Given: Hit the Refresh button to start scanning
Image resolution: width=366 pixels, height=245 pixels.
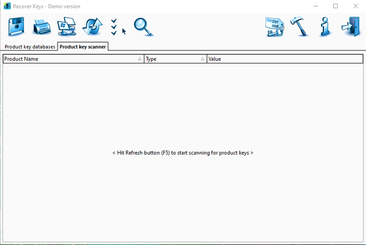Looking at the screenshot, I should pyautogui.click(x=92, y=27).
